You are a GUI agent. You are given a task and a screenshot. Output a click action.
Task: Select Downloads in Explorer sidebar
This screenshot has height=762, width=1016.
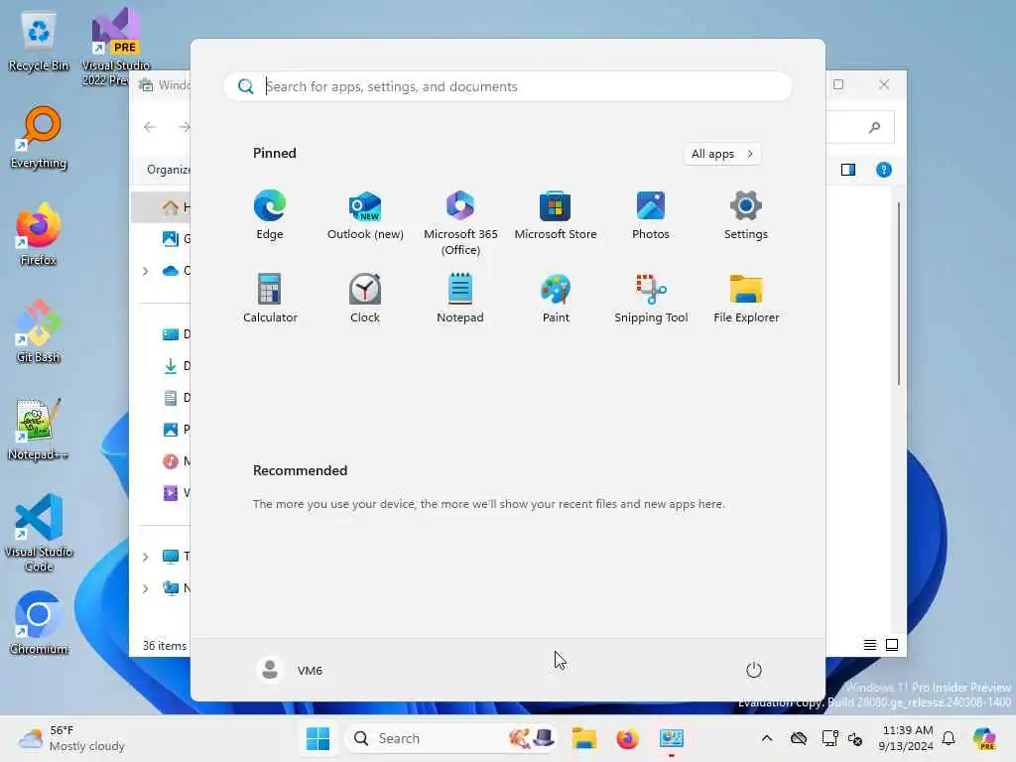click(x=175, y=366)
